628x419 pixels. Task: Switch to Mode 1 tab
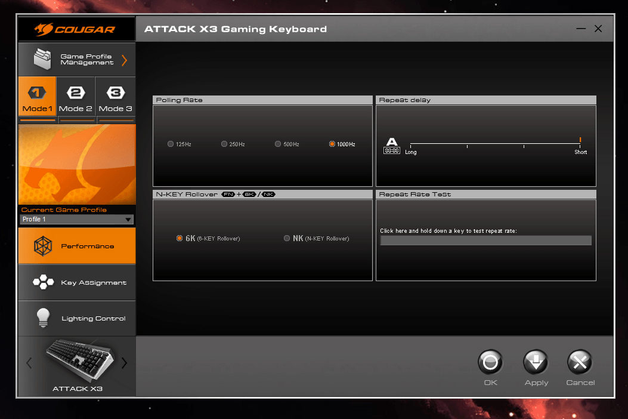click(37, 96)
